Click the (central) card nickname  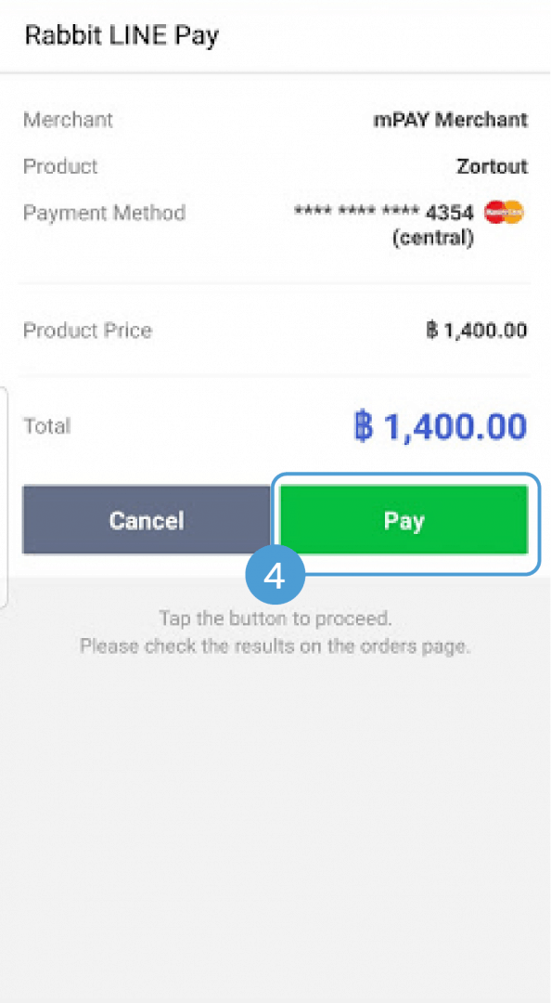[x=433, y=238]
